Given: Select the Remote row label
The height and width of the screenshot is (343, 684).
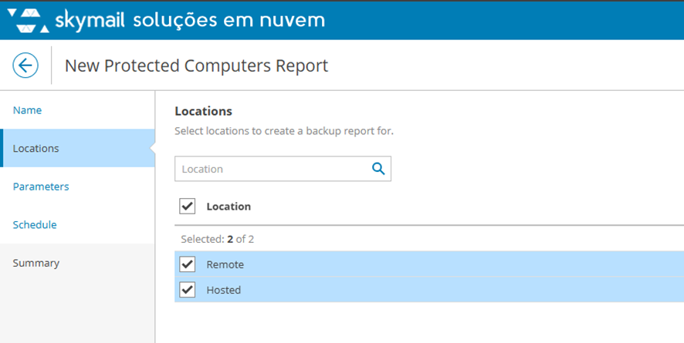Looking at the screenshot, I should tap(225, 264).
